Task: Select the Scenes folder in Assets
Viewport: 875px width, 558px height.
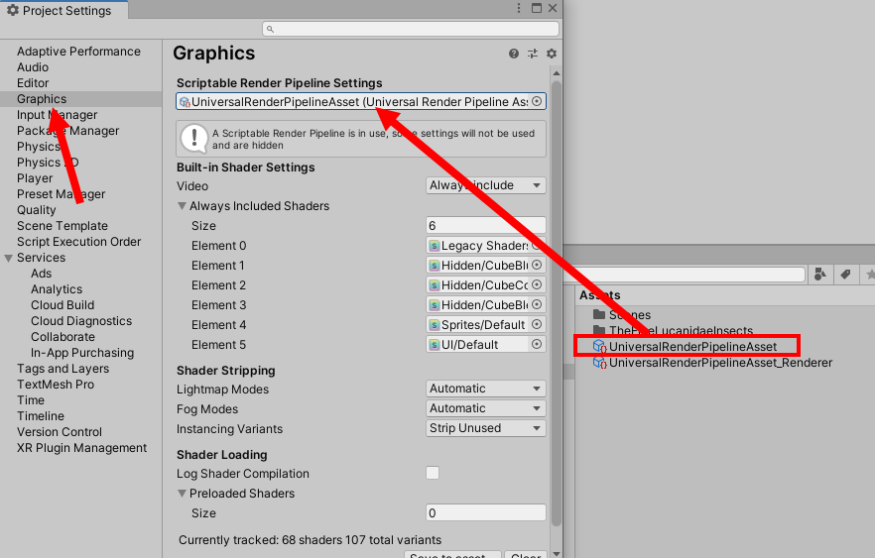Action: pos(630,315)
